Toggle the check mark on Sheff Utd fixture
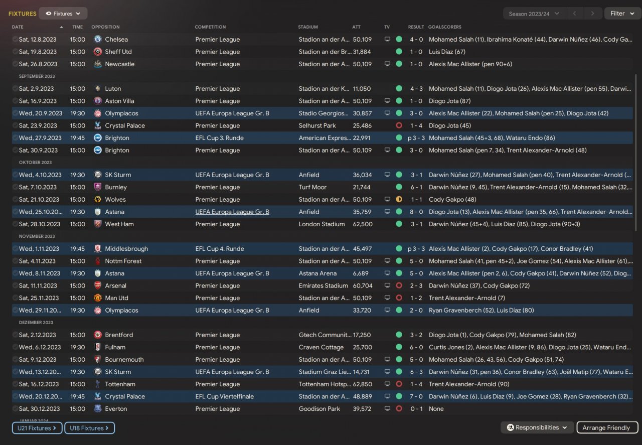The width and height of the screenshot is (642, 445). click(15, 52)
